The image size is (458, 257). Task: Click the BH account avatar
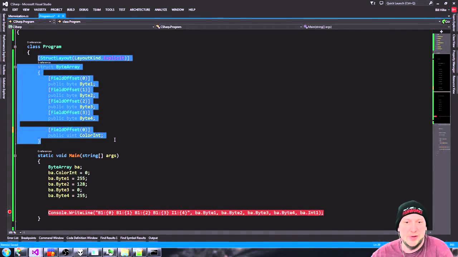(454, 10)
